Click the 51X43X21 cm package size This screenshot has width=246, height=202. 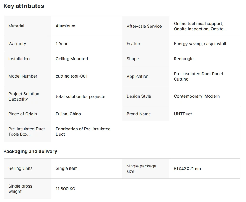coord(187,169)
